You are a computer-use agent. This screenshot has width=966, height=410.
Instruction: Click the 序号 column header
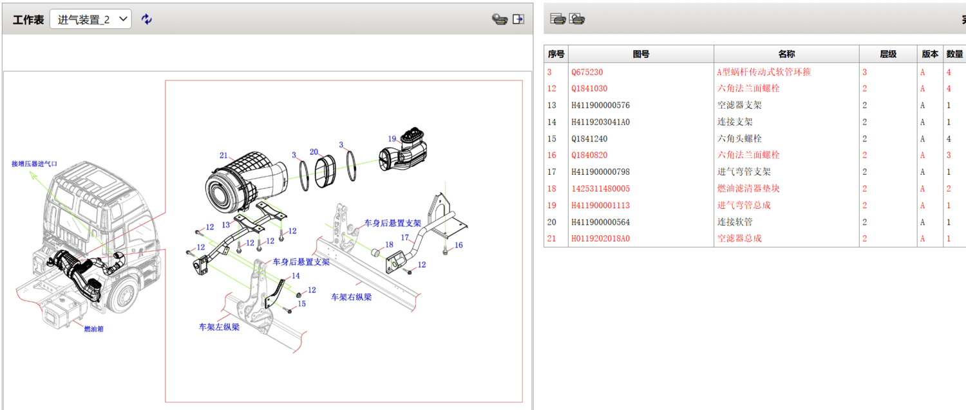[554, 53]
